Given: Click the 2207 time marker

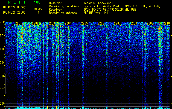Looking at the screenshot, I should (x=117, y=23).
